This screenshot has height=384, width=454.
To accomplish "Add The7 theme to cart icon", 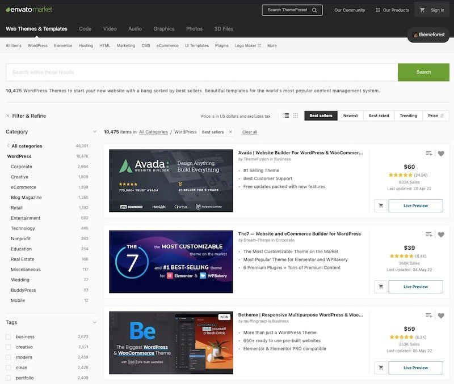I will click(x=381, y=287).
